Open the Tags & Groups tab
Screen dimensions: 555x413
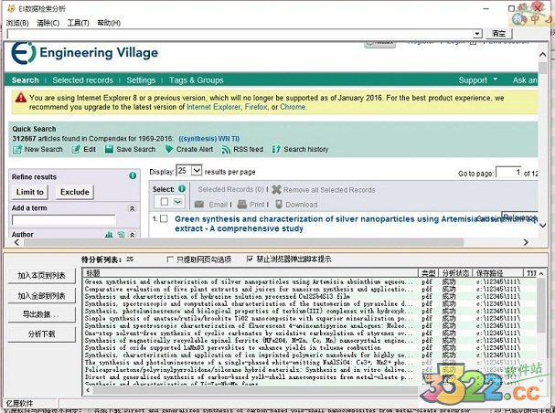pyautogui.click(x=196, y=80)
